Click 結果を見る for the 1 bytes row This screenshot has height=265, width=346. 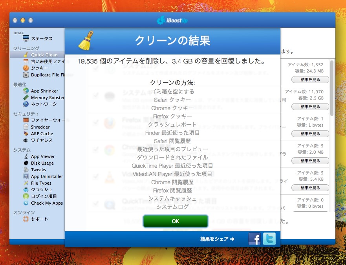(310, 134)
